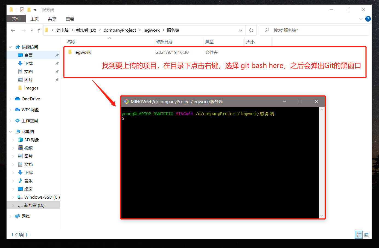Click the Properties checkmark icon in title bar
379x248 pixels.
pos(22,10)
